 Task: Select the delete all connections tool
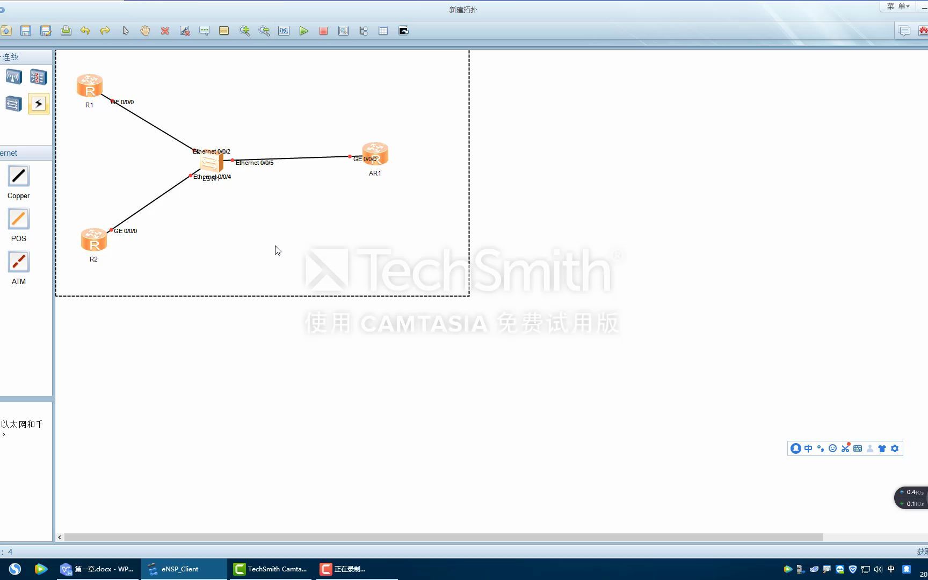[185, 31]
